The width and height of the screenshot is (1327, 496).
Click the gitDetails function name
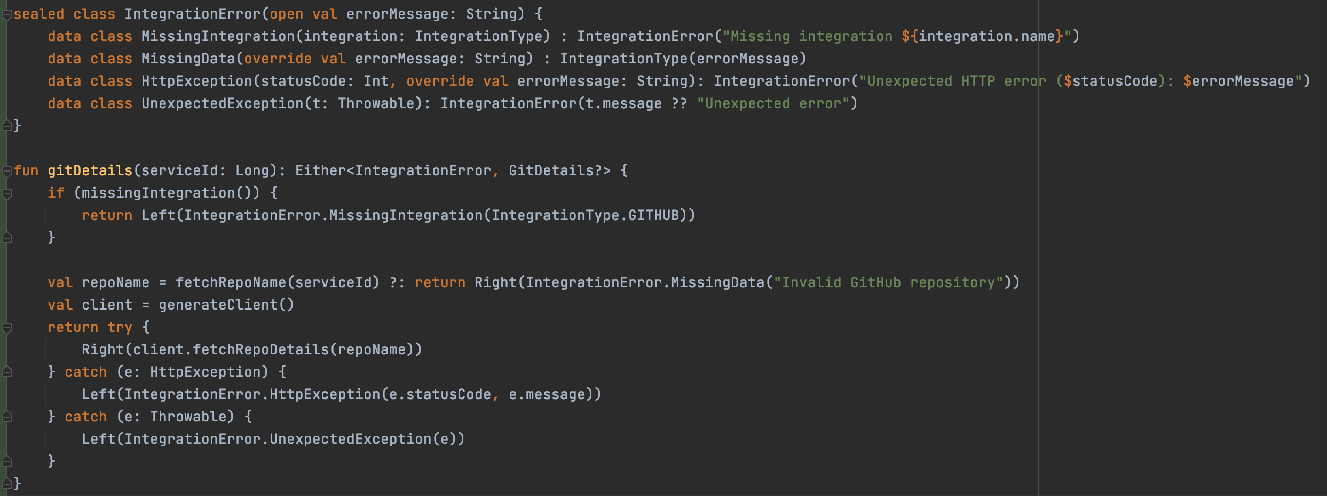coord(90,170)
